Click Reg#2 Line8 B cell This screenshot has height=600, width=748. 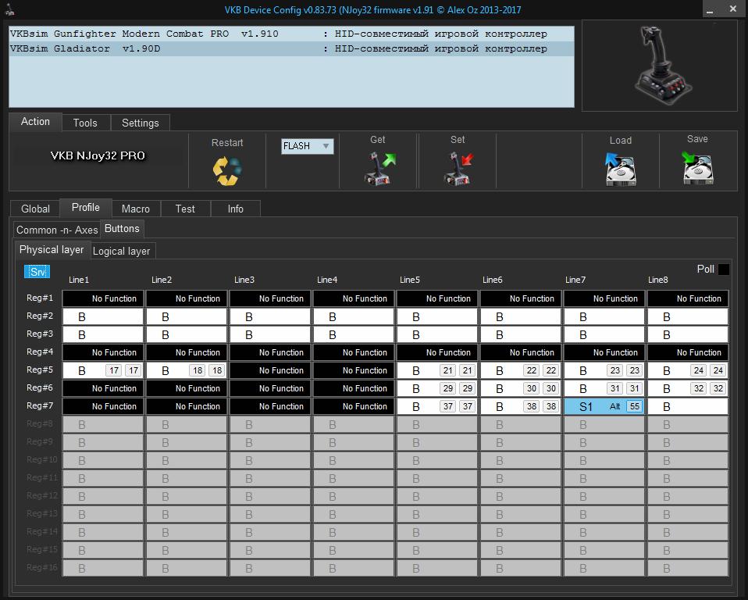(x=687, y=317)
